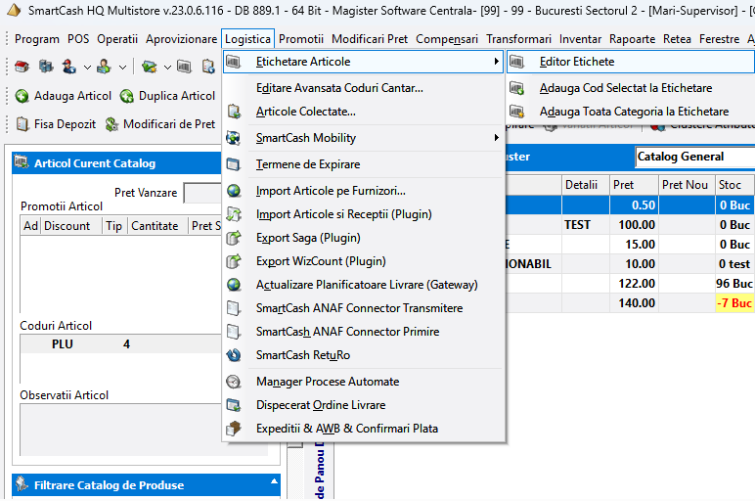Click the Editor Etichete barcode icon

pyautogui.click(x=516, y=62)
